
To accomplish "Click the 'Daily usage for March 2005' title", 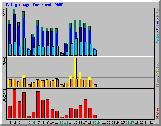I will pos(35,5).
